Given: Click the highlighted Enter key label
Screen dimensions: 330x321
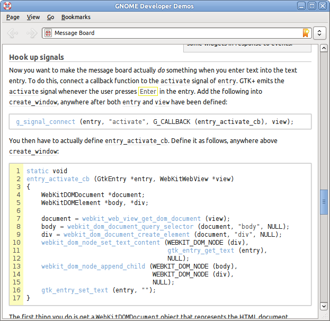Looking at the screenshot, I should [148, 91].
